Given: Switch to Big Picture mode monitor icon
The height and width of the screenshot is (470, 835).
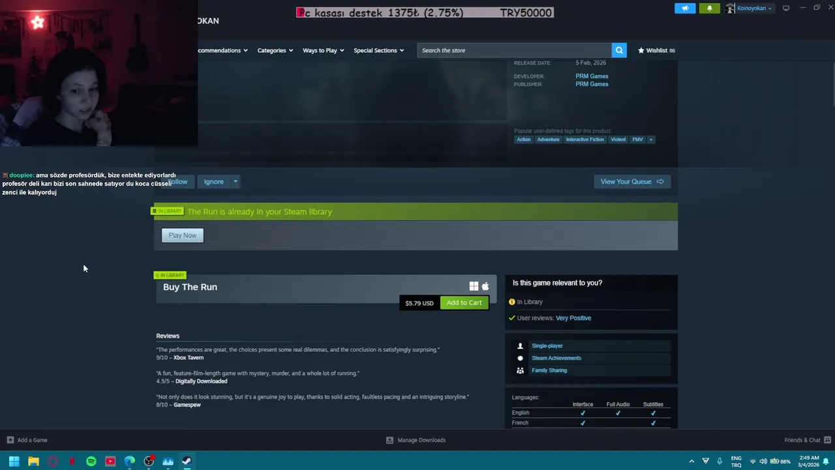Looking at the screenshot, I should pos(786,8).
